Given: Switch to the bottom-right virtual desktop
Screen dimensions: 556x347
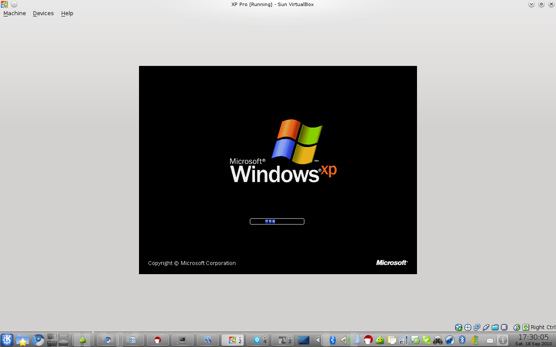Looking at the screenshot, I should tap(63, 343).
